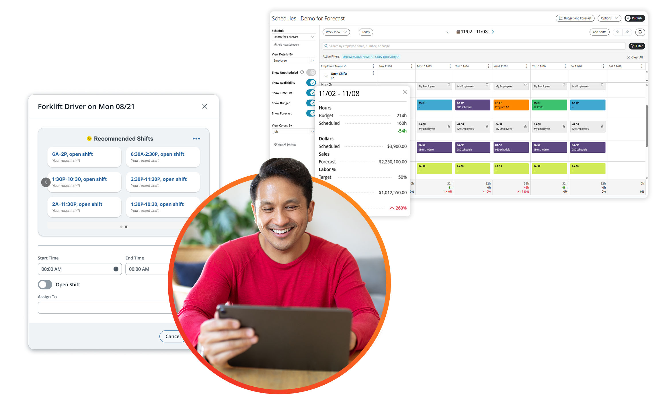Toggle Show Unscheduled switch
This screenshot has width=671, height=407.
311,73
